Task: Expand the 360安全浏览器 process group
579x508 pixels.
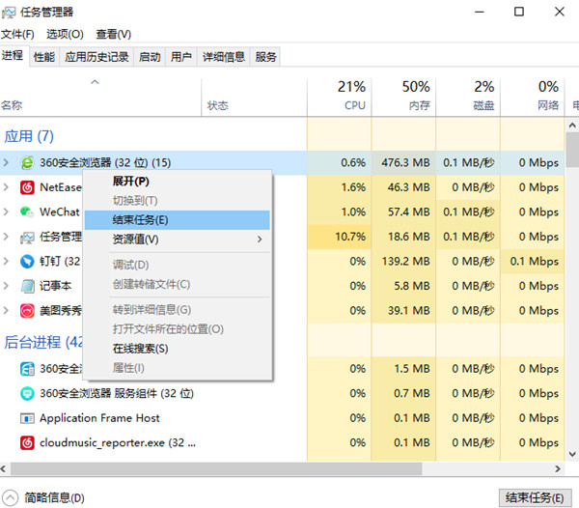Action: click(x=7, y=162)
